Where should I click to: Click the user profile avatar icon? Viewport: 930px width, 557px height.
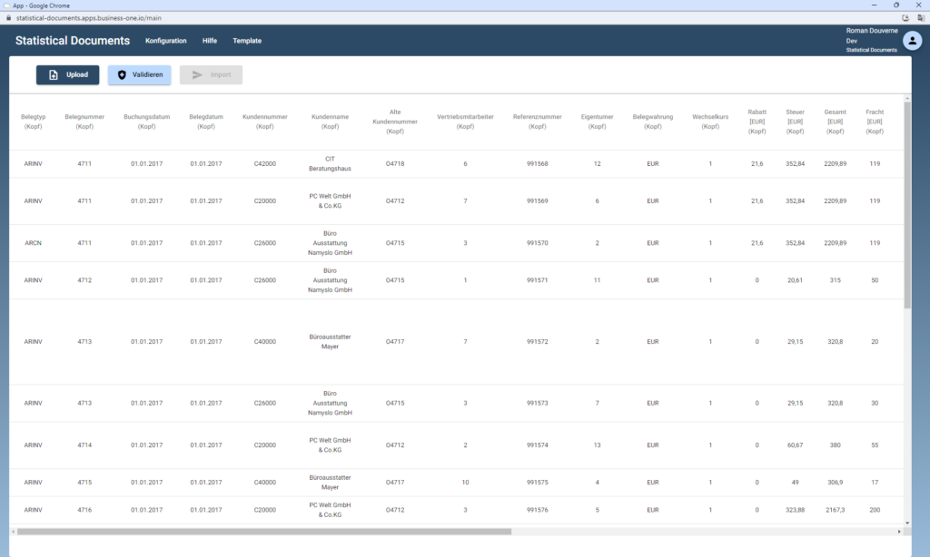click(x=913, y=41)
